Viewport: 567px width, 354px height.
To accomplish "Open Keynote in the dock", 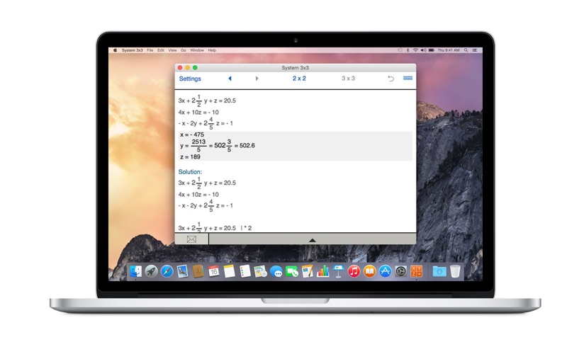I will click(x=339, y=271).
